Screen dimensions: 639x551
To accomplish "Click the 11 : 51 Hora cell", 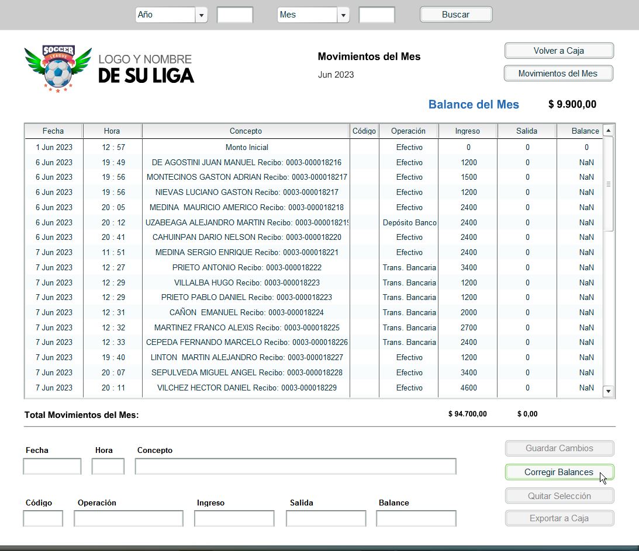I will coord(113,252).
